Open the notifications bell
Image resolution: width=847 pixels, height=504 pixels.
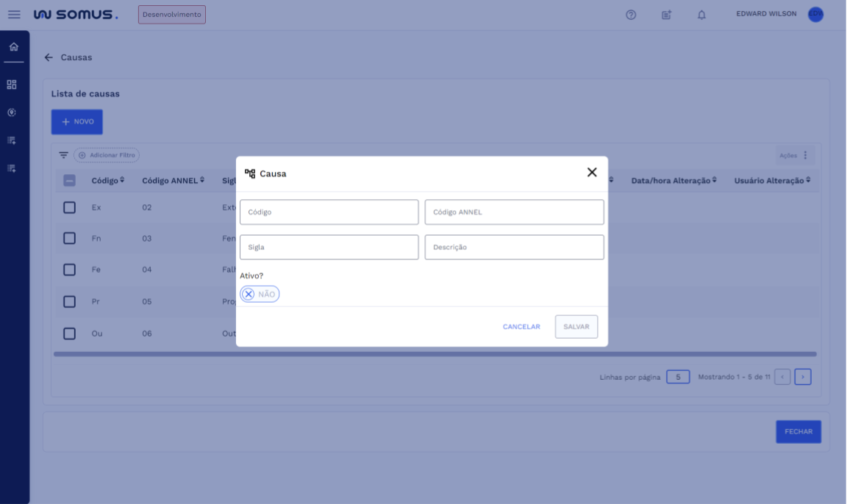click(701, 15)
